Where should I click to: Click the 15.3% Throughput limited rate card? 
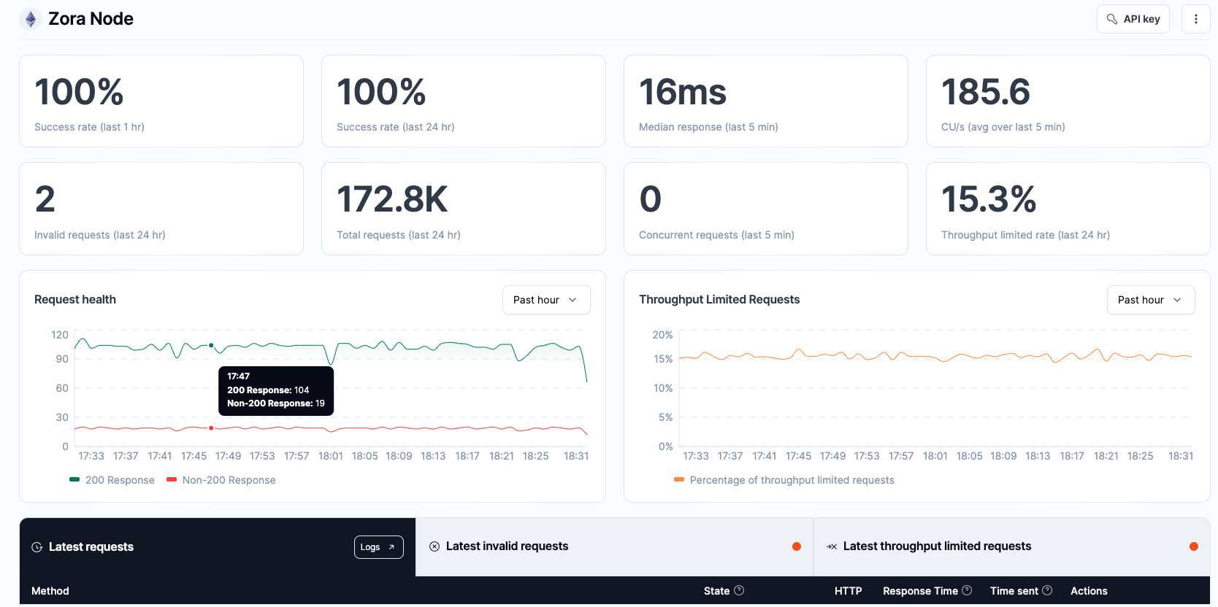tap(1068, 209)
